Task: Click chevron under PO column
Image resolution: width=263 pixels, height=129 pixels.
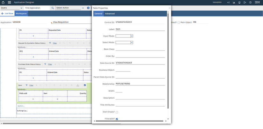Action: point(33,78)
